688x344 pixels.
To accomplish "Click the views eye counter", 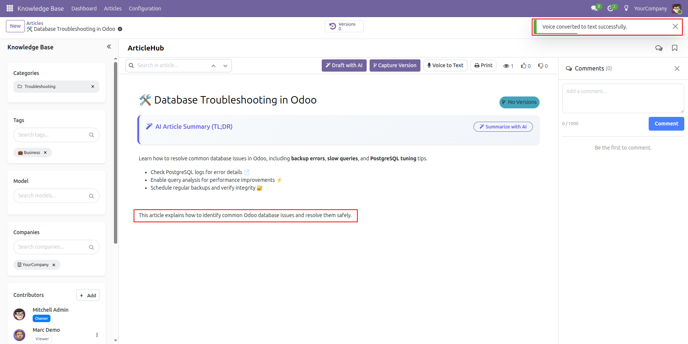I will [x=508, y=66].
